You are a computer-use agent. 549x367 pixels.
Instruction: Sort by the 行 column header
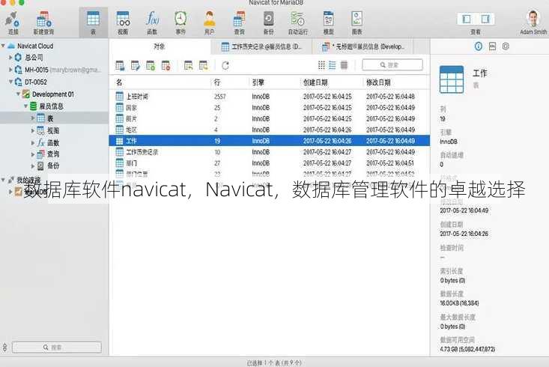click(217, 82)
